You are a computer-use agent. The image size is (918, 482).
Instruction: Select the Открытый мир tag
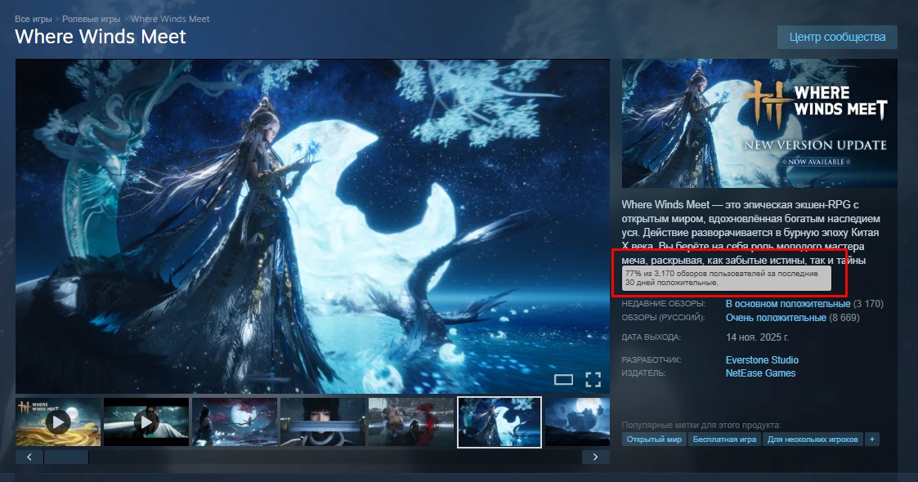[654, 440]
